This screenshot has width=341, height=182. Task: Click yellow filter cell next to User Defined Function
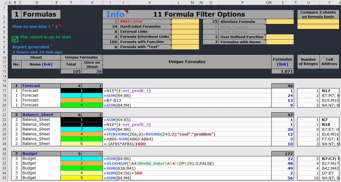point(279,37)
